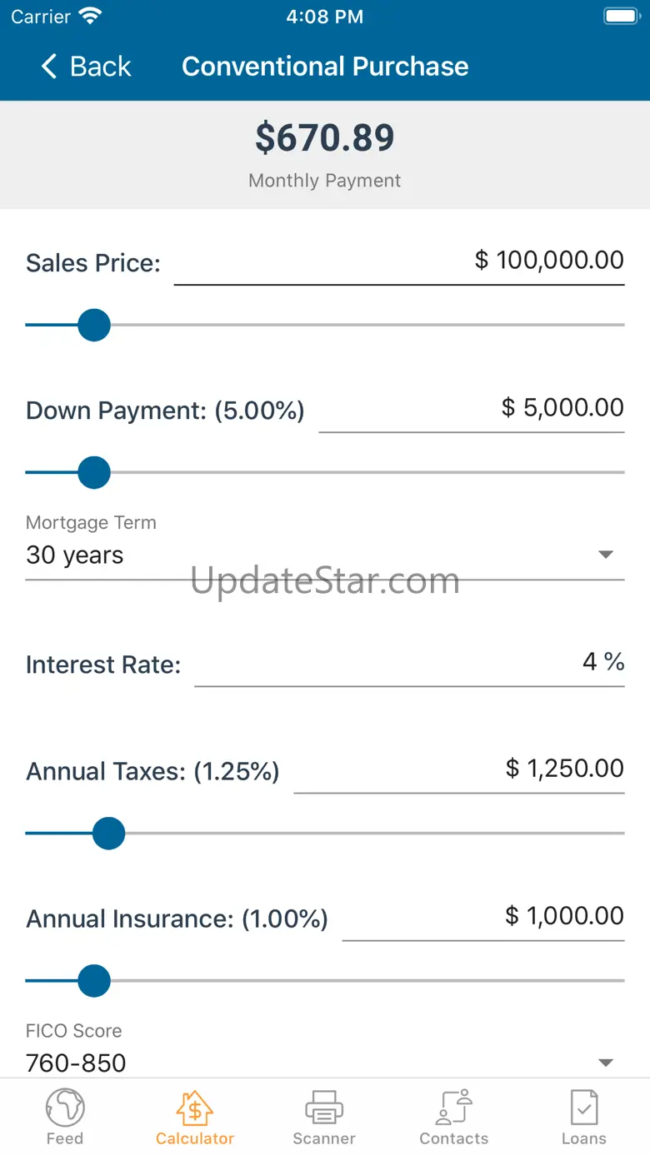650x1155 pixels.
Task: Open the FICO Score dropdown arrow
Action: (x=606, y=1063)
